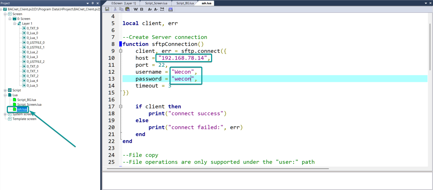Image resolution: width=433 pixels, height=190 pixels.
Task: Select 0_Lua_0 in the project tree
Action: pos(32,33)
